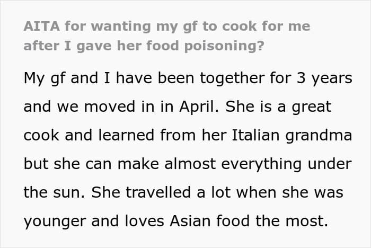Click the phrase '3 years' in the paragraph

(324, 78)
